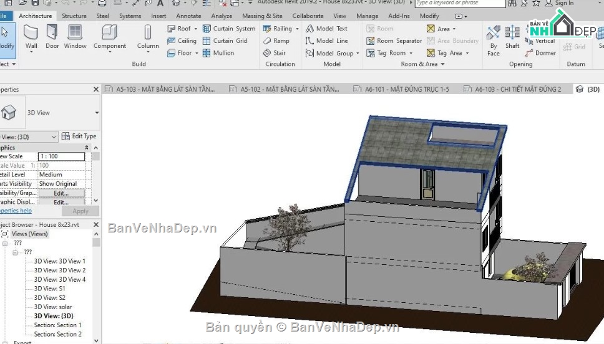Close the Project Browser panel
The width and height of the screenshot is (604, 344).
click(96, 224)
